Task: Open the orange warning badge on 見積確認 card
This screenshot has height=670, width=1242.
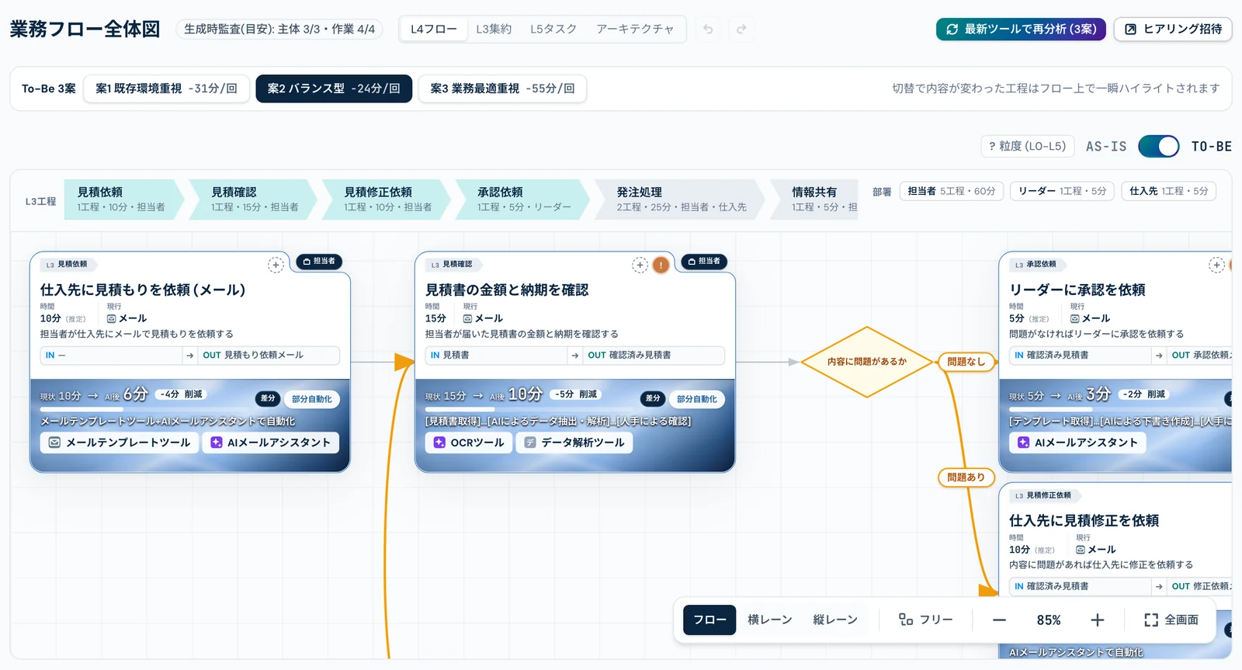Action: 661,265
